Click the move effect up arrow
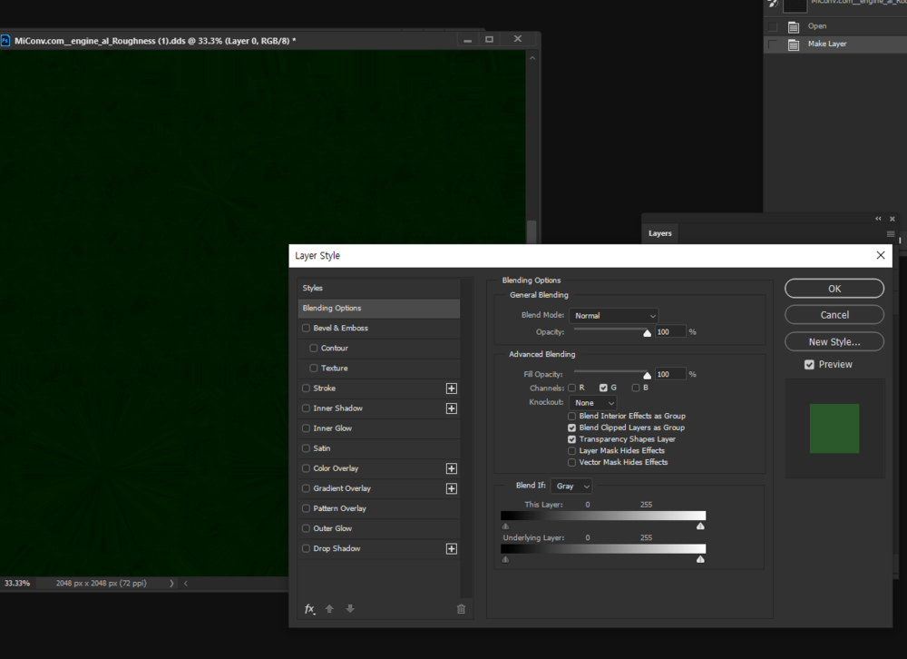 click(330, 609)
